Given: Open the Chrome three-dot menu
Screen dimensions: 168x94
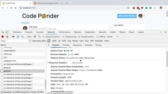Looking at the screenshot, I should [165, 8].
